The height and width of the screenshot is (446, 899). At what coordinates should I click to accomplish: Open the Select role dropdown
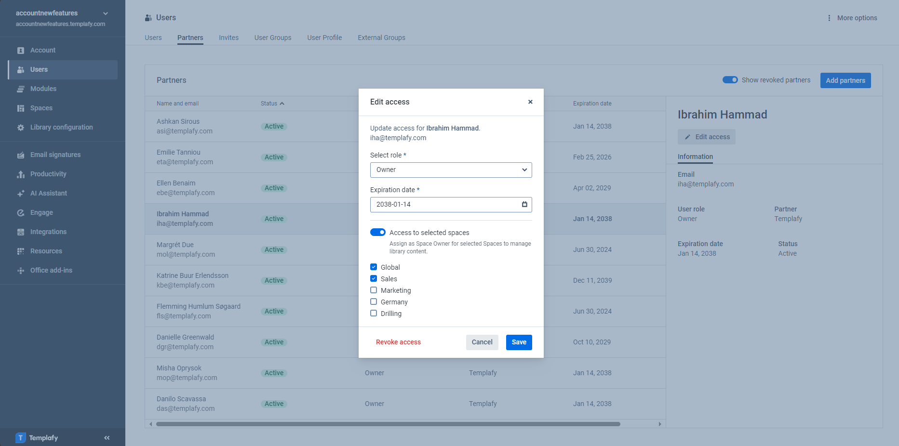(x=451, y=170)
